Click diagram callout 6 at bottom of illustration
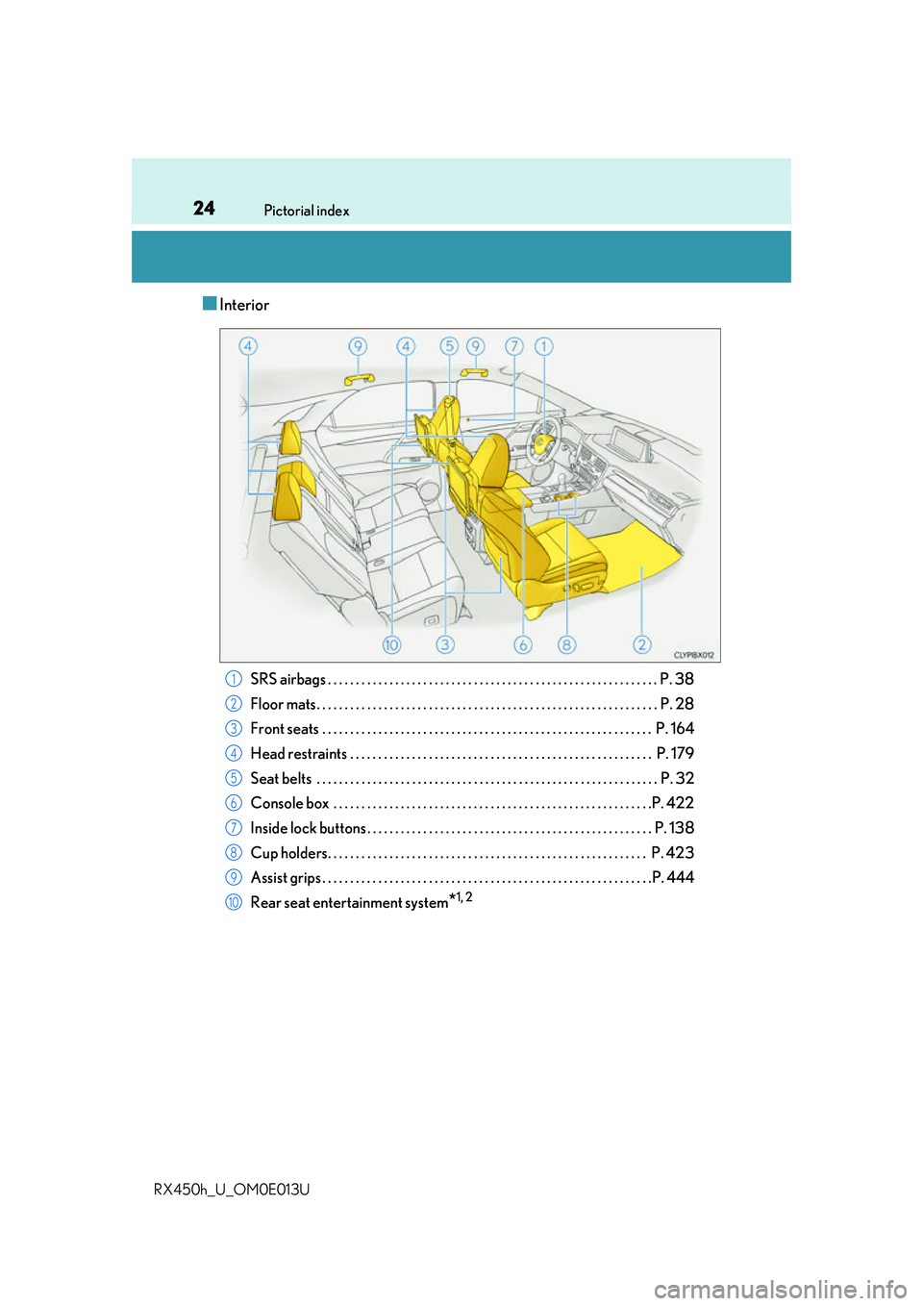The width and height of the screenshot is (923, 1306). (523, 644)
